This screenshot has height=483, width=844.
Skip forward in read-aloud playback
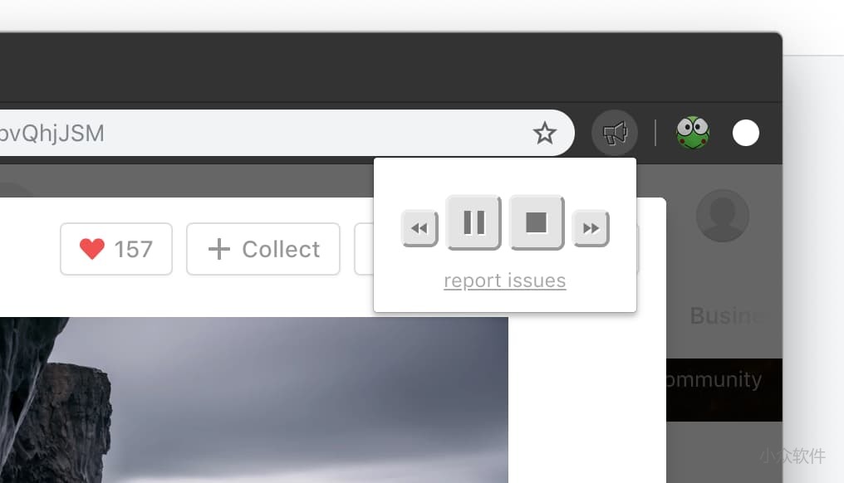coord(591,228)
